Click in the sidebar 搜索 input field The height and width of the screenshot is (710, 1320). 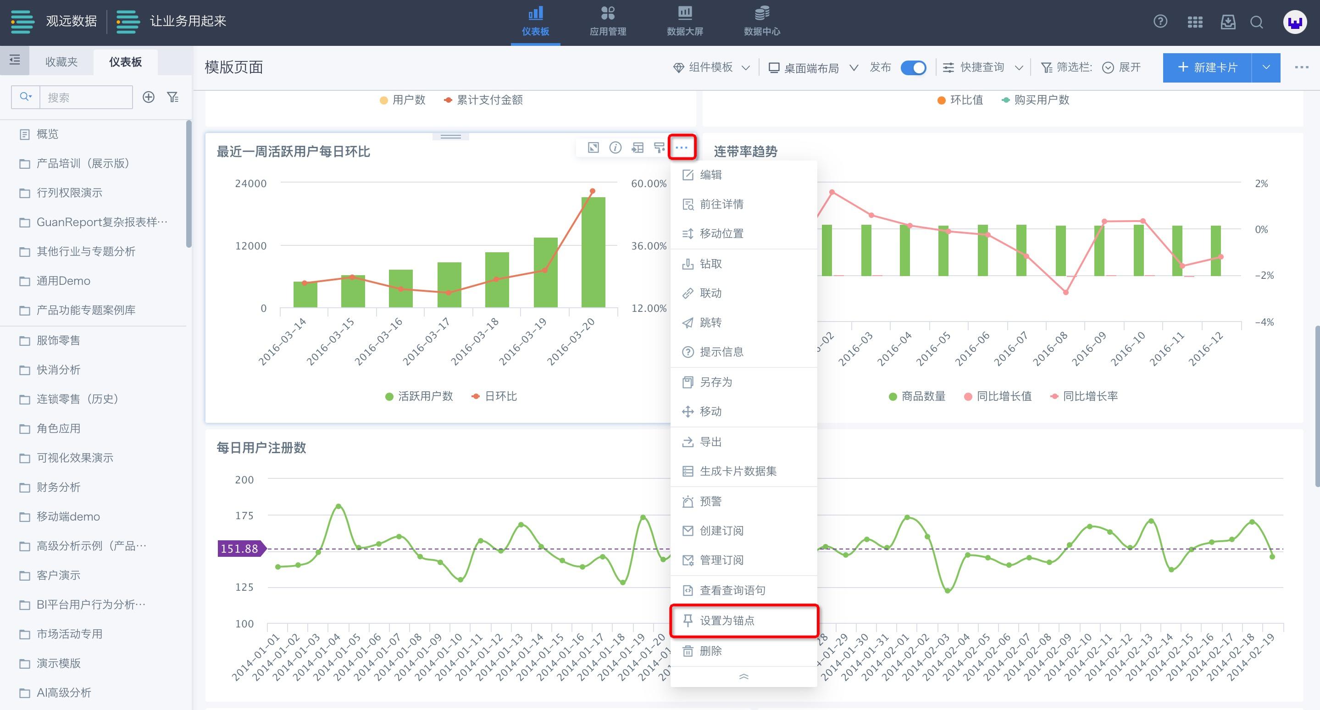pyautogui.click(x=86, y=97)
